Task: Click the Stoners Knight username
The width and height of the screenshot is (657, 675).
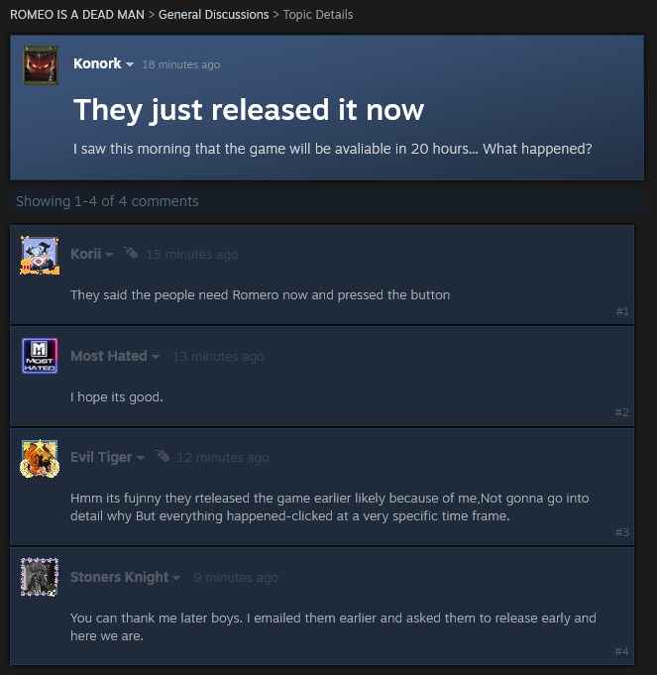Action: tap(120, 577)
